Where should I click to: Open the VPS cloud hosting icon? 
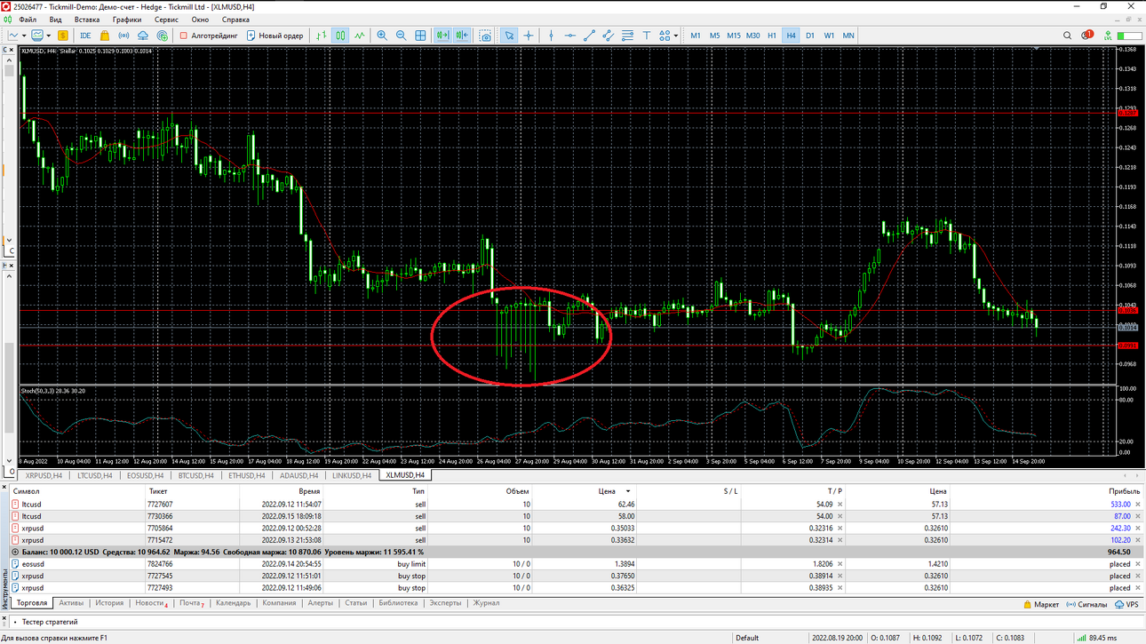[x=143, y=36]
